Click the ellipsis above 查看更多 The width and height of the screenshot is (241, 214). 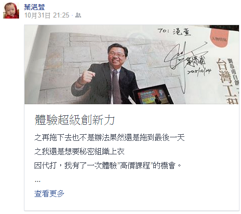click(38, 181)
